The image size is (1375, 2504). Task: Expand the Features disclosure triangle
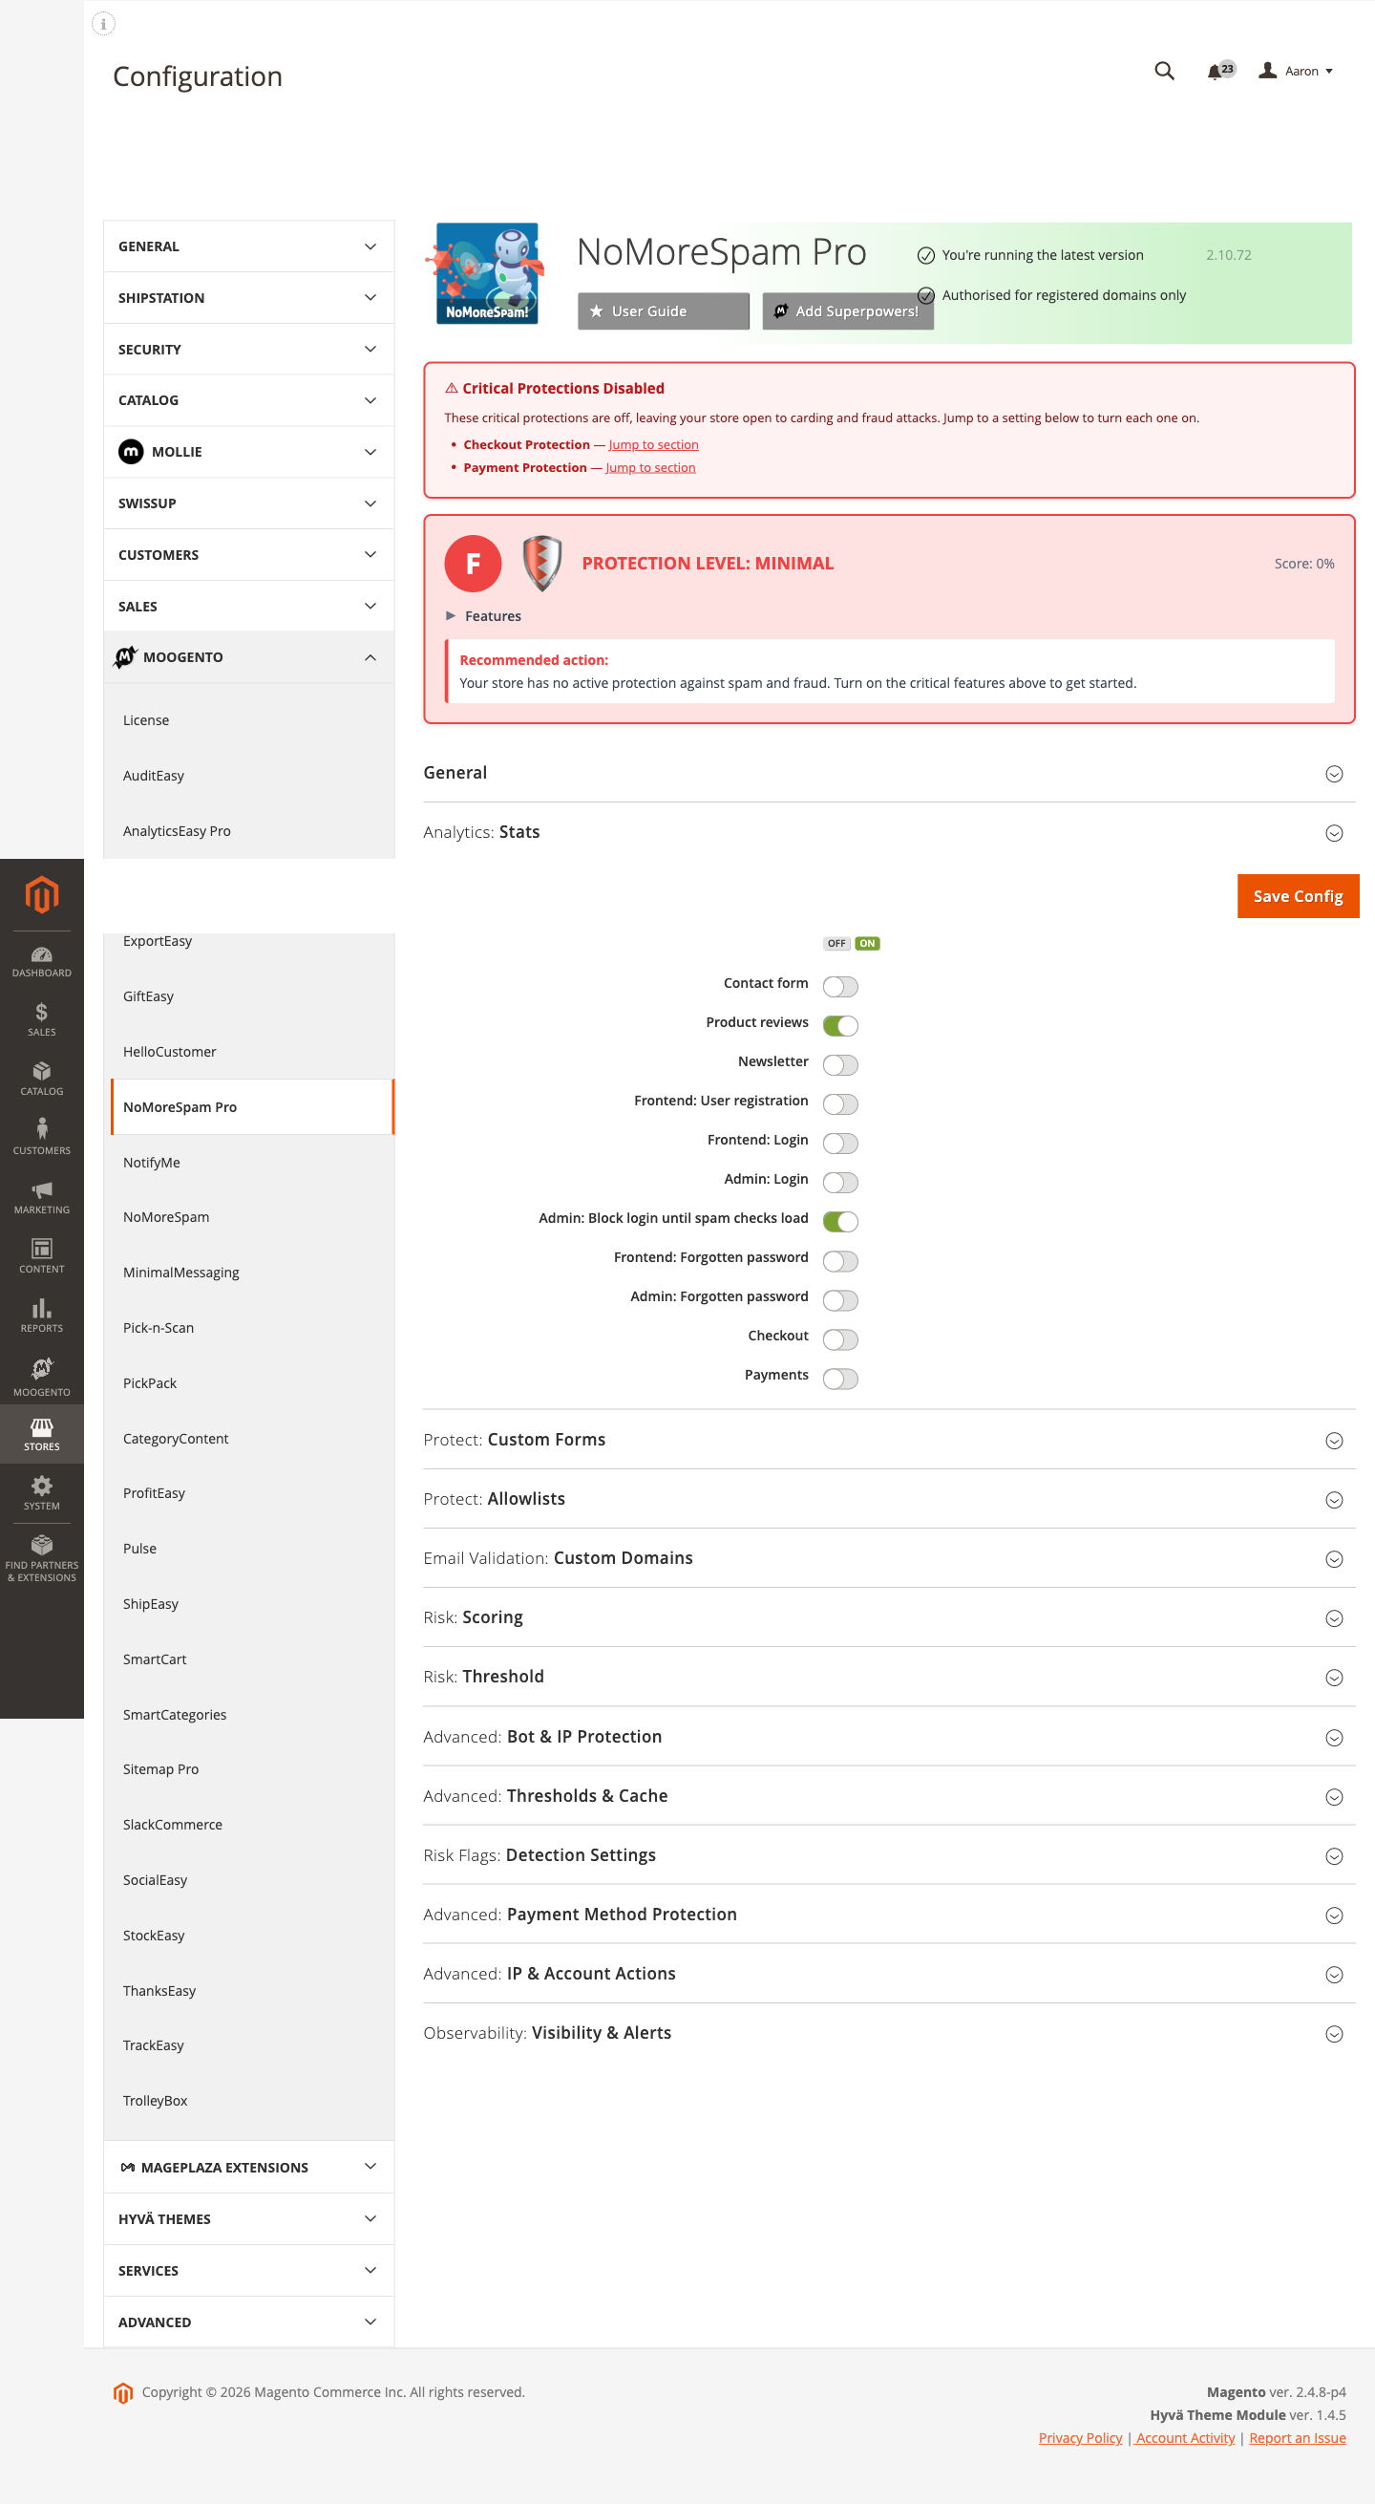pos(451,616)
